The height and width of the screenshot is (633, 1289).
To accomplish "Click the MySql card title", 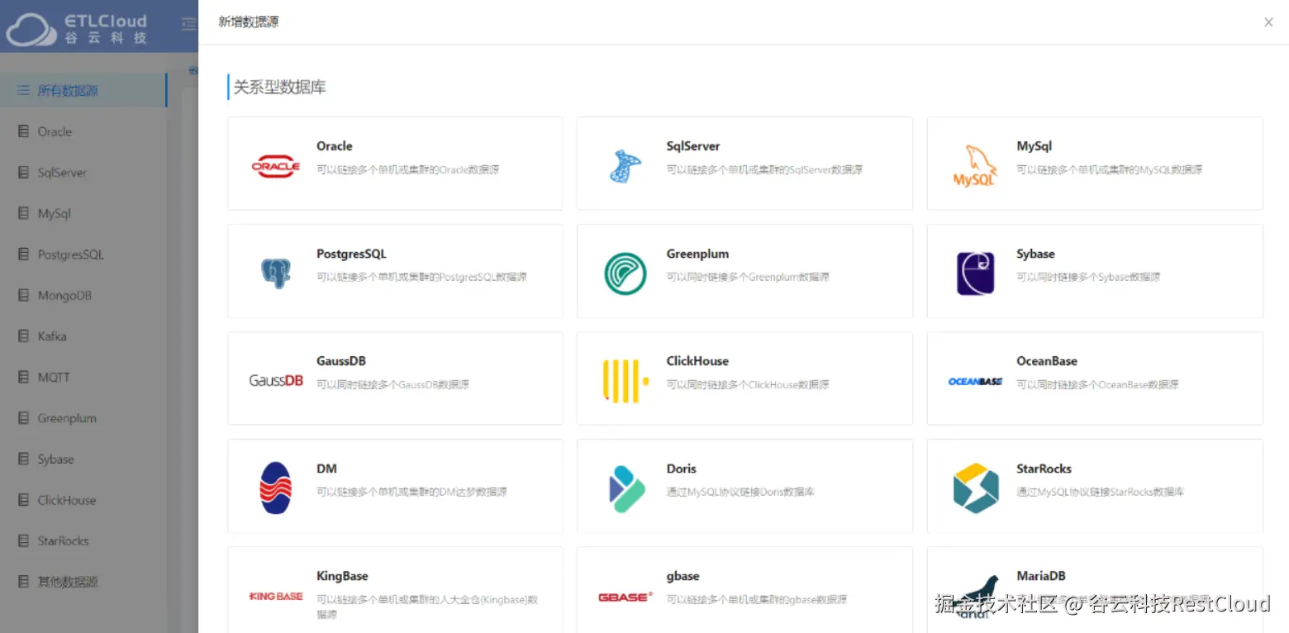I will 1035,146.
